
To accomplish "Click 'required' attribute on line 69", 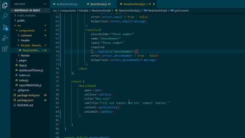I will pos(98,47).
